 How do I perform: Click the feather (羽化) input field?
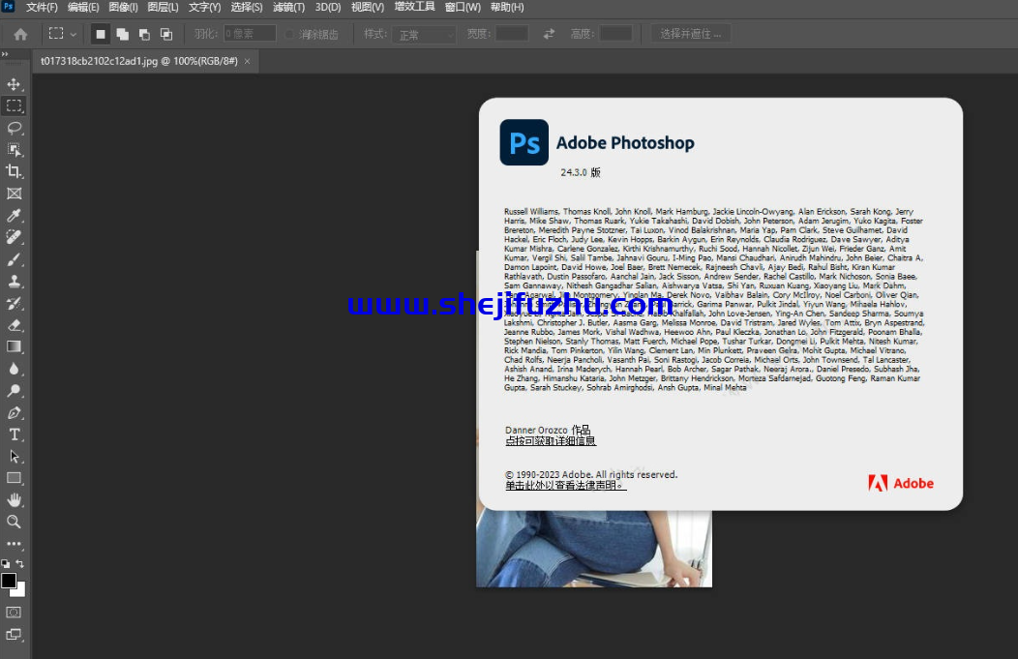(x=250, y=34)
